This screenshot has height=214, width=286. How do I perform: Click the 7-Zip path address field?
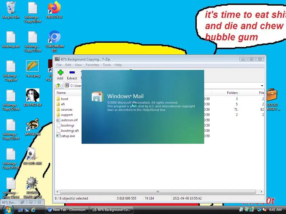[x=163, y=86]
